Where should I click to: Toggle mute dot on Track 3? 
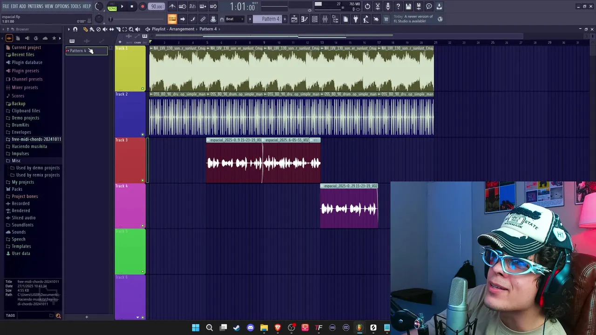tap(143, 180)
